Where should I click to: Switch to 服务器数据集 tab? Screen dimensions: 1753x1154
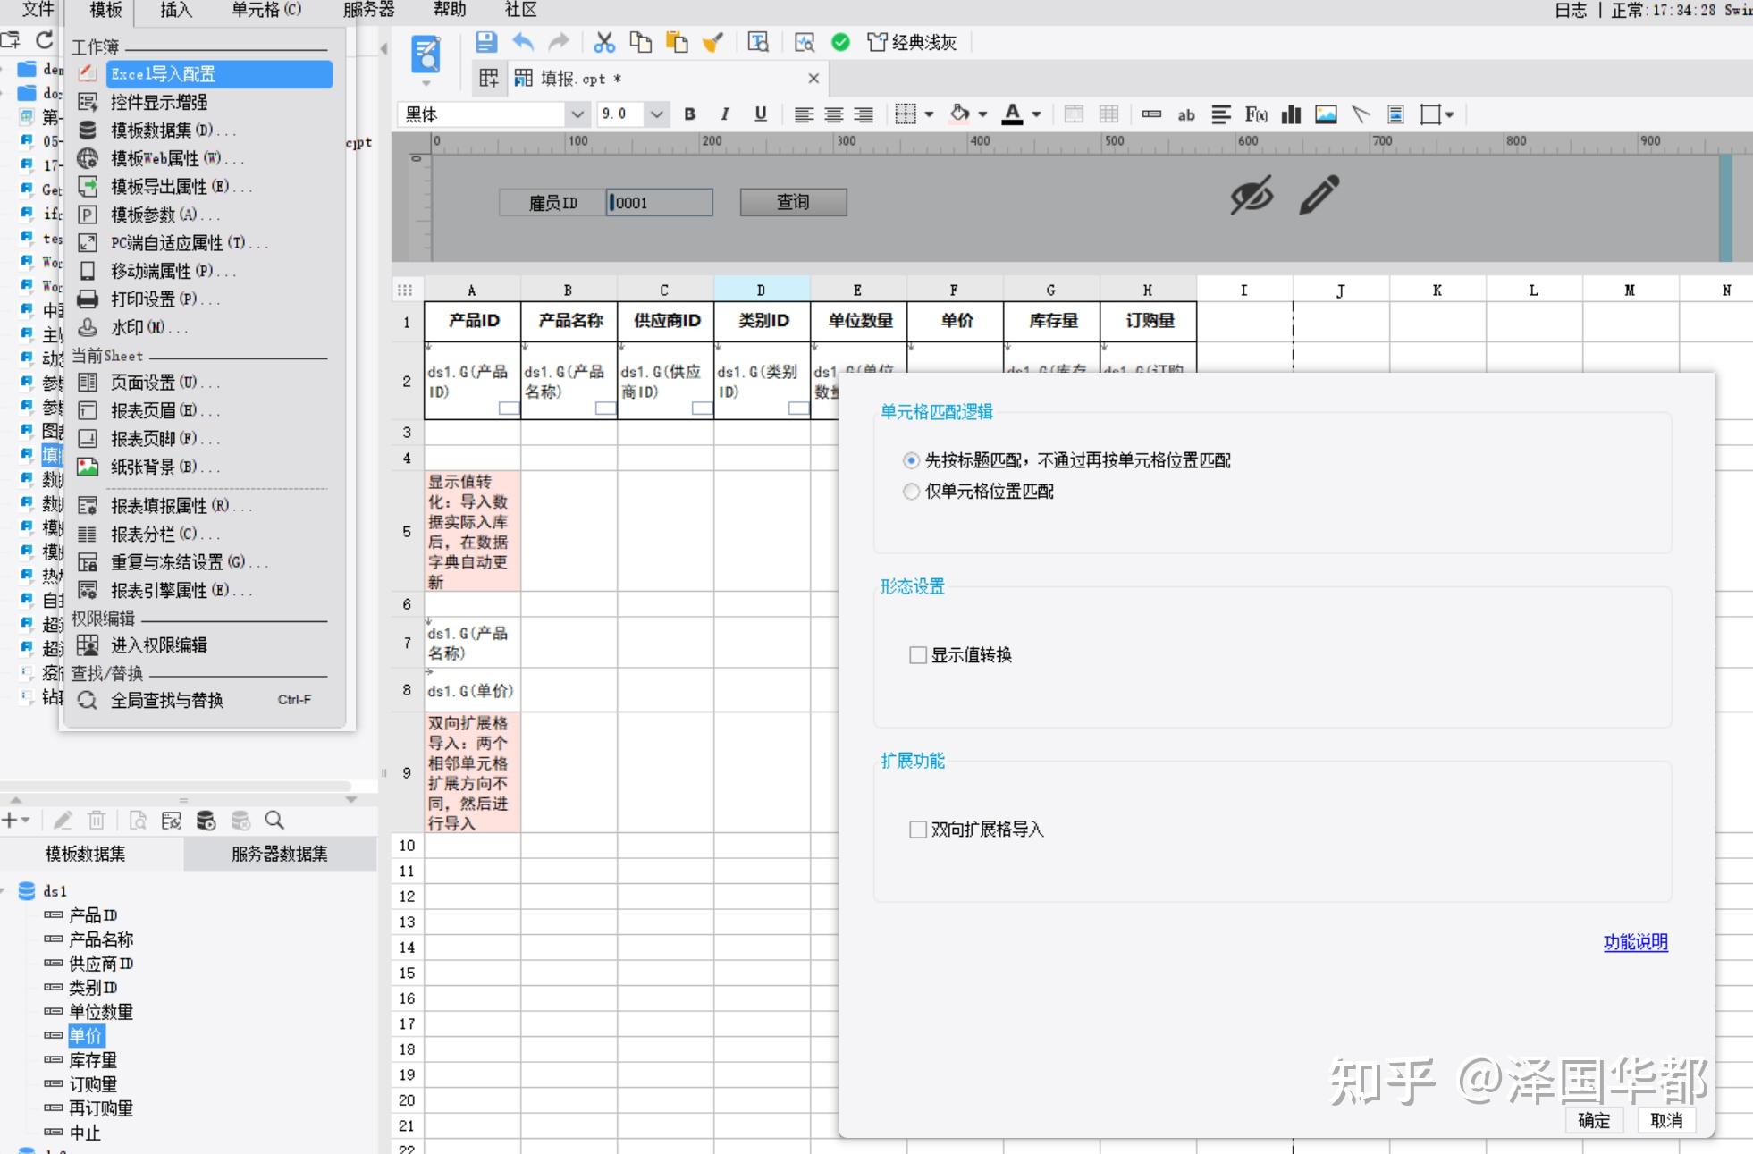pos(280,854)
